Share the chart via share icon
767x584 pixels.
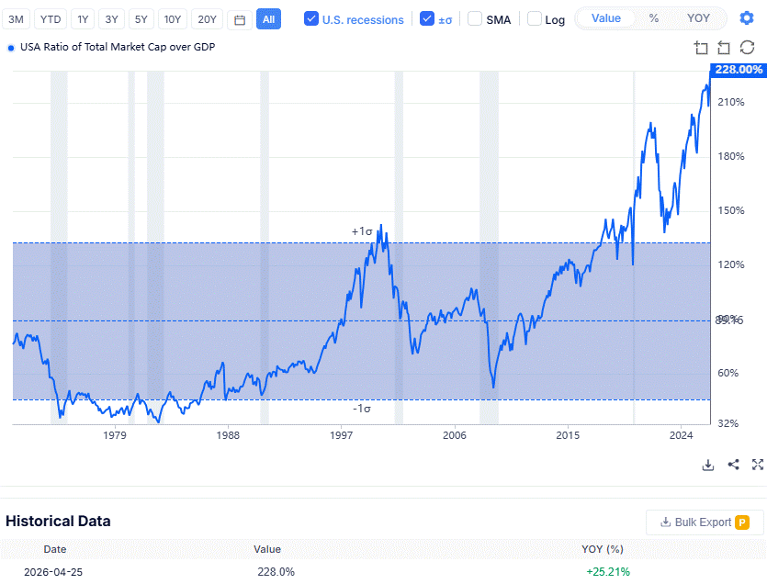click(x=733, y=465)
